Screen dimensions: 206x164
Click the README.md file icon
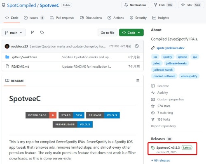[7, 67]
